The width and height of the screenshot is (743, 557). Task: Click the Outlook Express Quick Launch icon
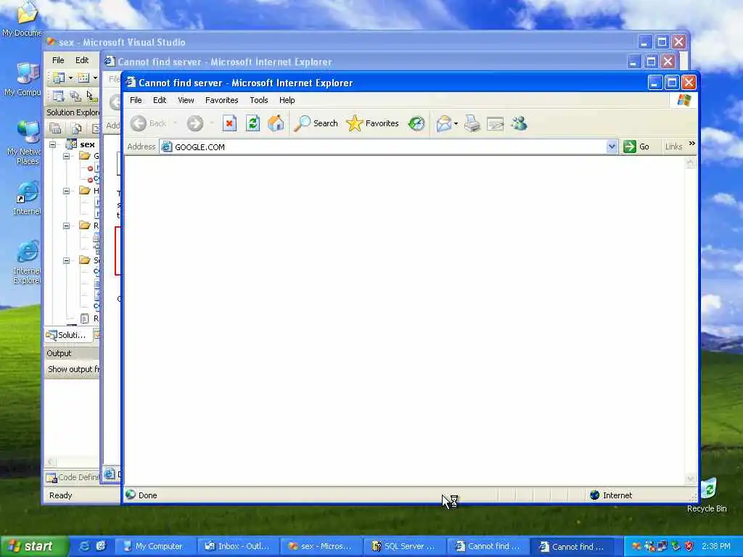[x=101, y=546]
